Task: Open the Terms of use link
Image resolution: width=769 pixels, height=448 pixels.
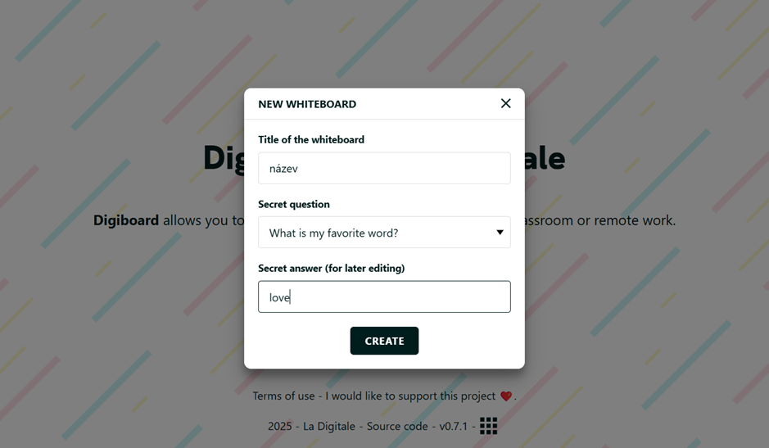Action: pos(283,396)
